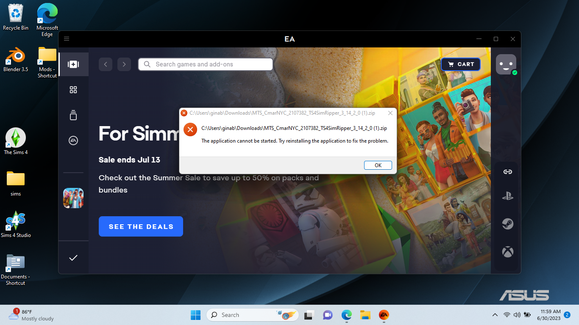Click SEE THE DEALS
This screenshot has width=579, height=325.
pyautogui.click(x=141, y=226)
